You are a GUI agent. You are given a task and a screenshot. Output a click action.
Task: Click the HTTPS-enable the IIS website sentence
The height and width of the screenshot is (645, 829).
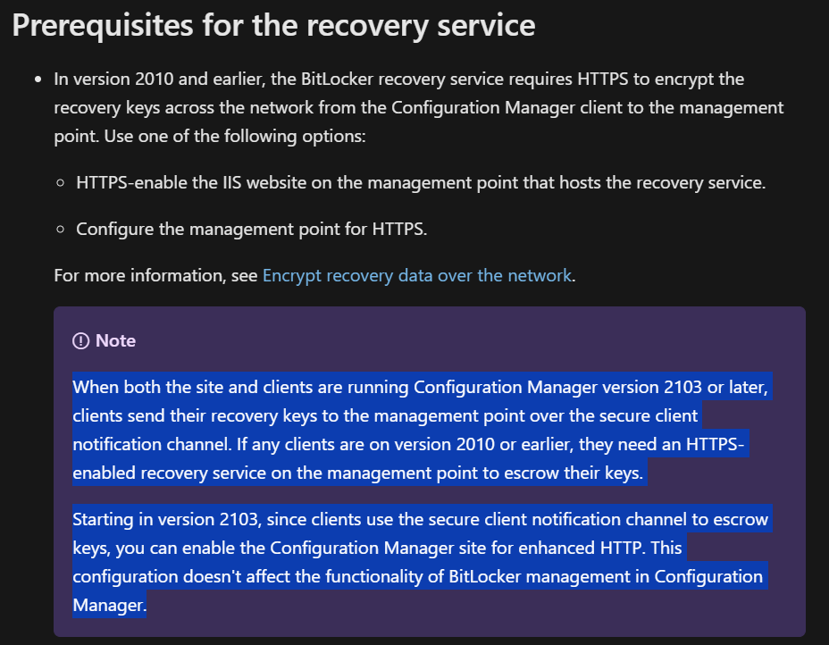tap(421, 183)
